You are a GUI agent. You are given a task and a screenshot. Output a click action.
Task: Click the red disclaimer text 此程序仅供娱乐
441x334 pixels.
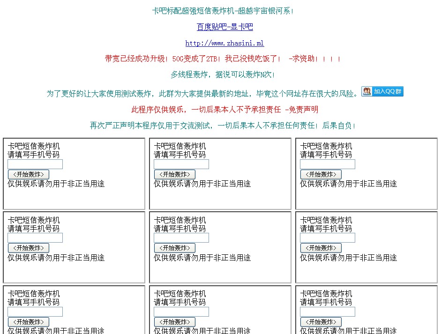click(x=225, y=110)
